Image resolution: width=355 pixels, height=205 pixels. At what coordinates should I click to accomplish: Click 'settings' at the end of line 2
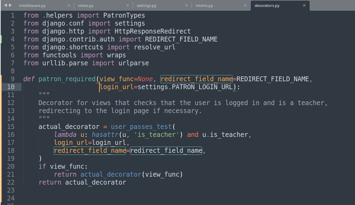coord(130,24)
